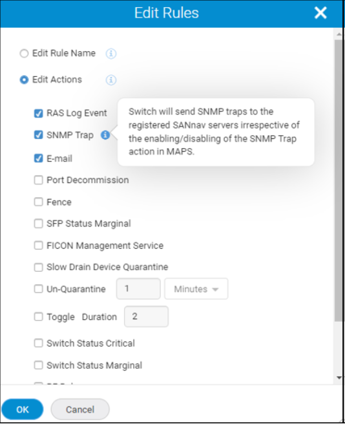The image size is (345, 424).
Task: Check FICON Management Service
Action: point(38,246)
